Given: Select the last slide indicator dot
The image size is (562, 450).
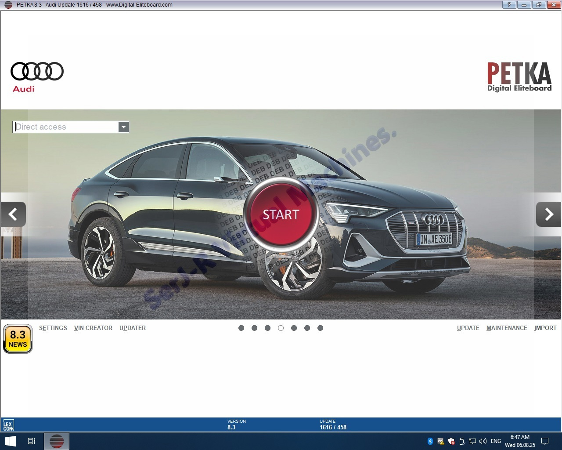Looking at the screenshot, I should 320,328.
